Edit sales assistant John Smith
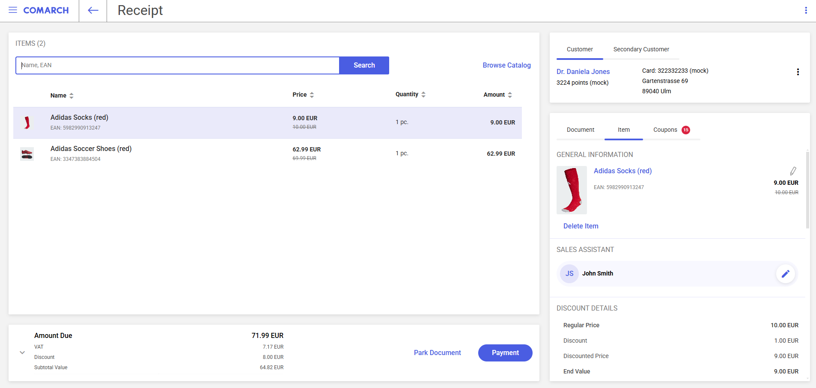Viewport: 816px width, 388px height. (x=785, y=274)
